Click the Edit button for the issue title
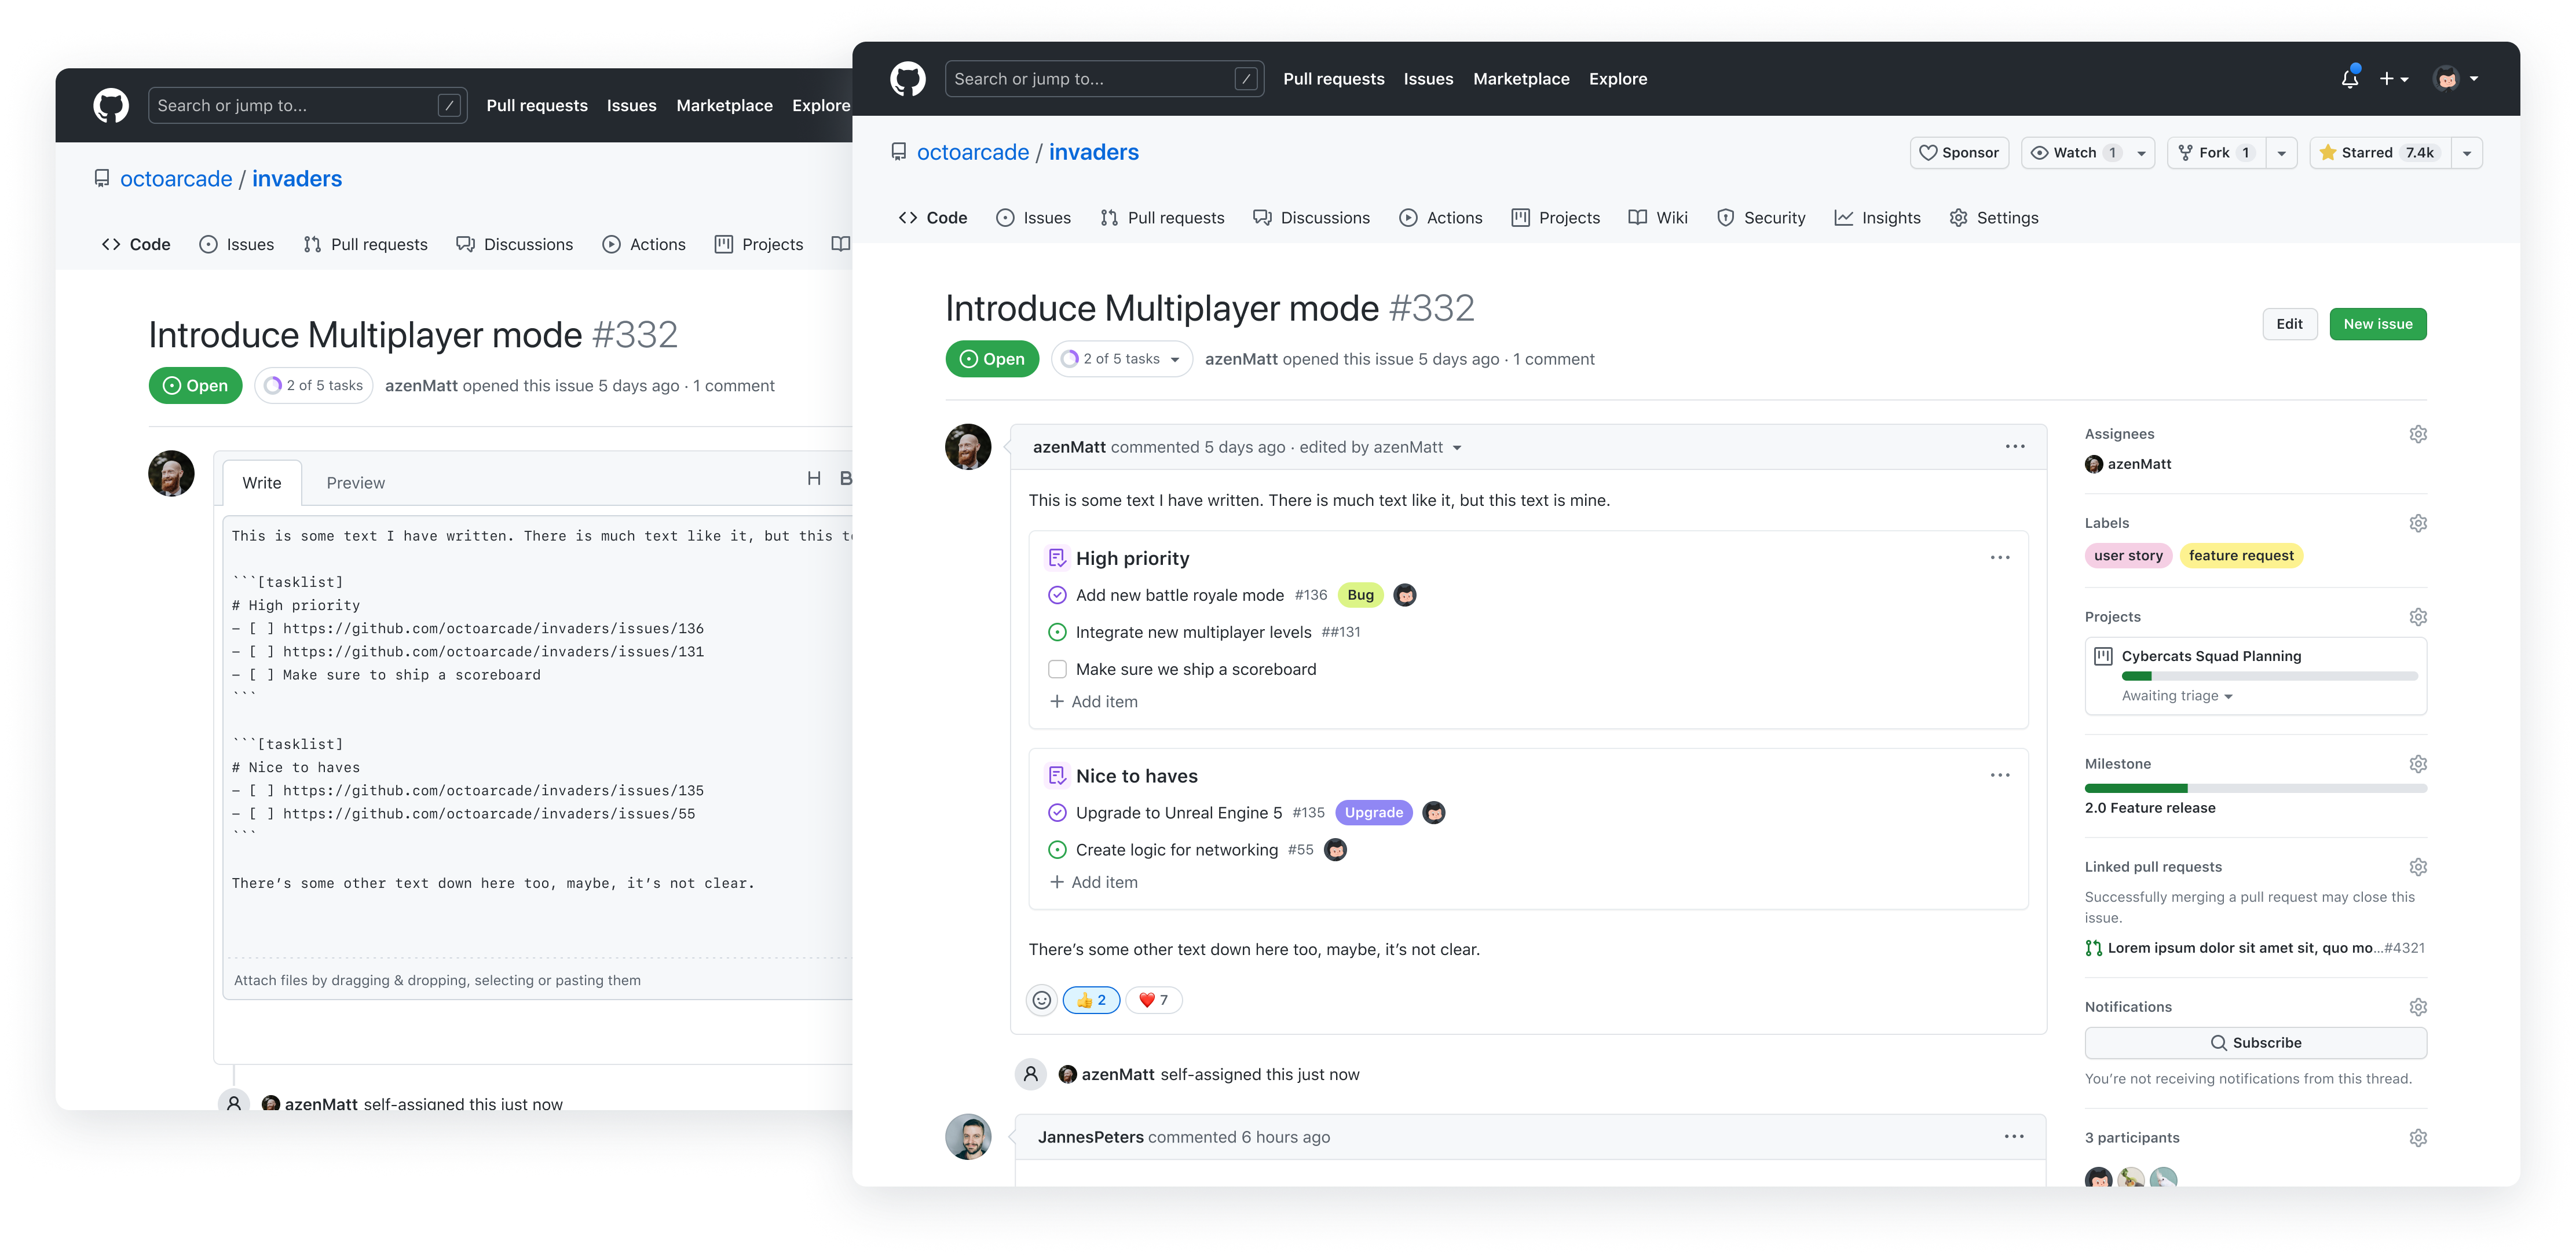Viewport: 2576px width, 1256px height. point(2289,324)
